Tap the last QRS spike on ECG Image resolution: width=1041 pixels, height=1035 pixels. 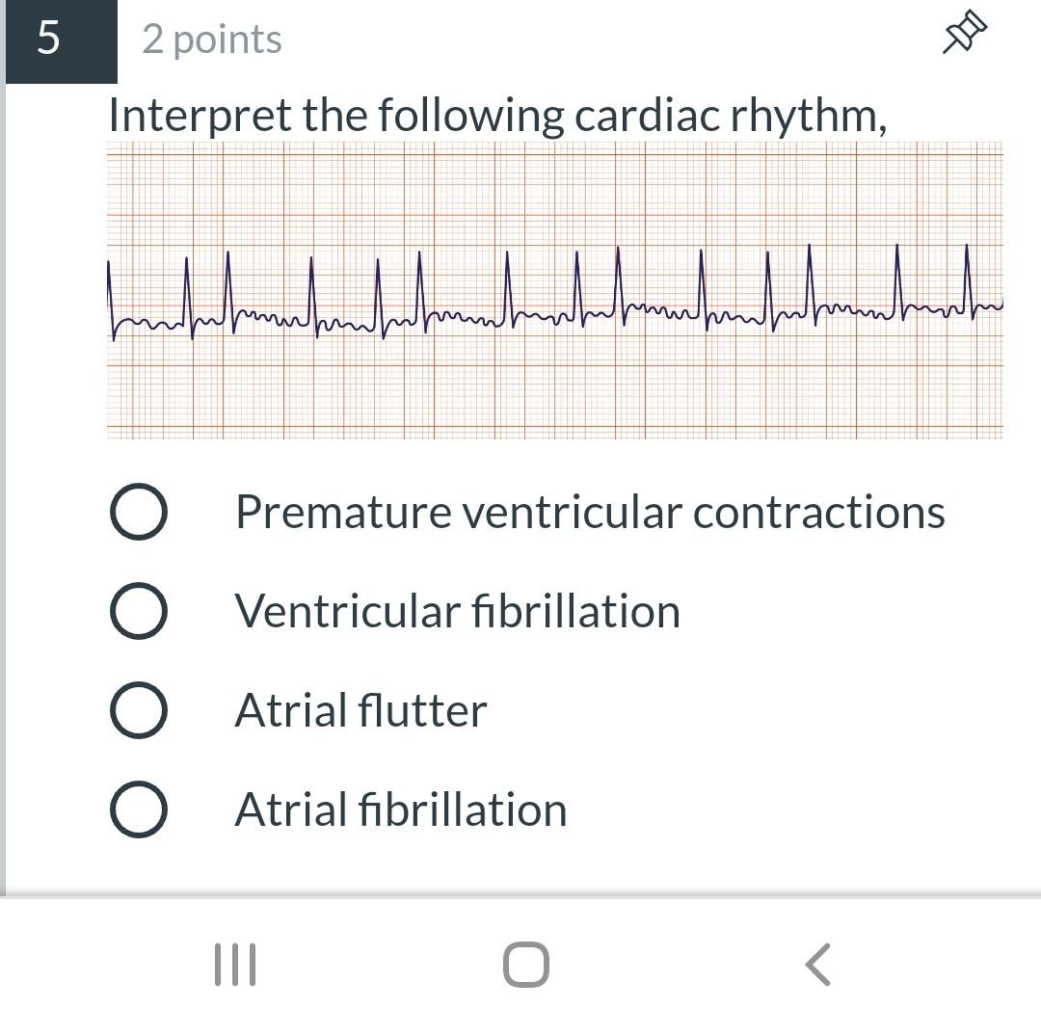968,280
